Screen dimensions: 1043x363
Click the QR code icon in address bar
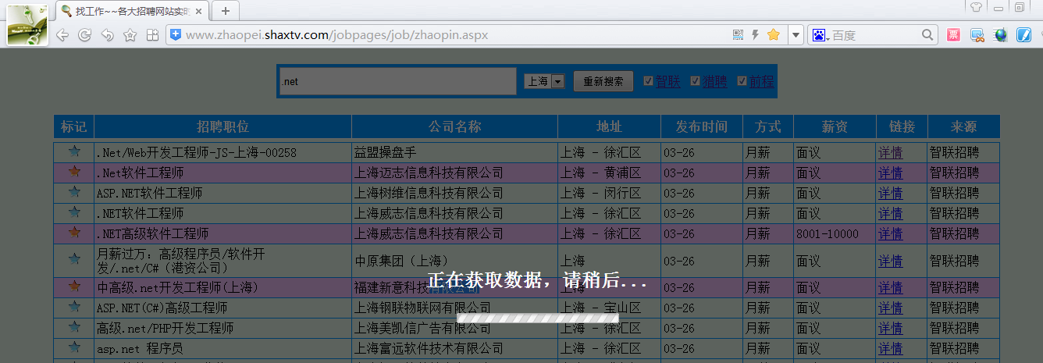pos(738,35)
